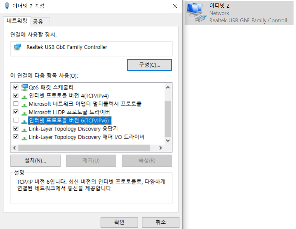The image size is (296, 229).
Task: Uncheck Link-Layer Topology Discovery 매퍼 I/O 드라이버 checkbox
Action: [16, 137]
